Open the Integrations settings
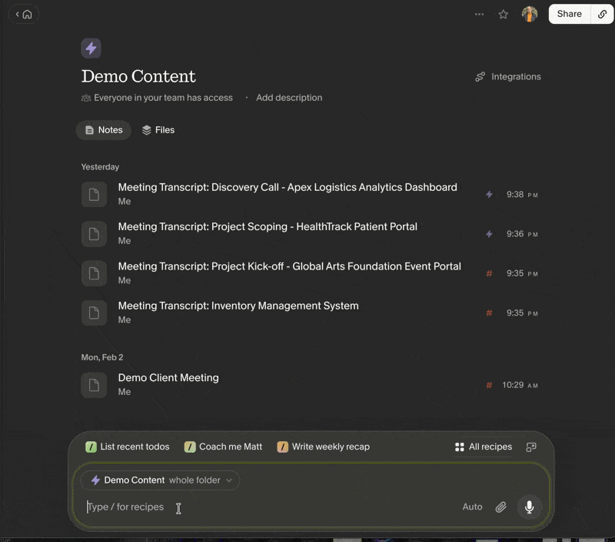Viewport: 615px width, 542px height. pyautogui.click(x=508, y=76)
